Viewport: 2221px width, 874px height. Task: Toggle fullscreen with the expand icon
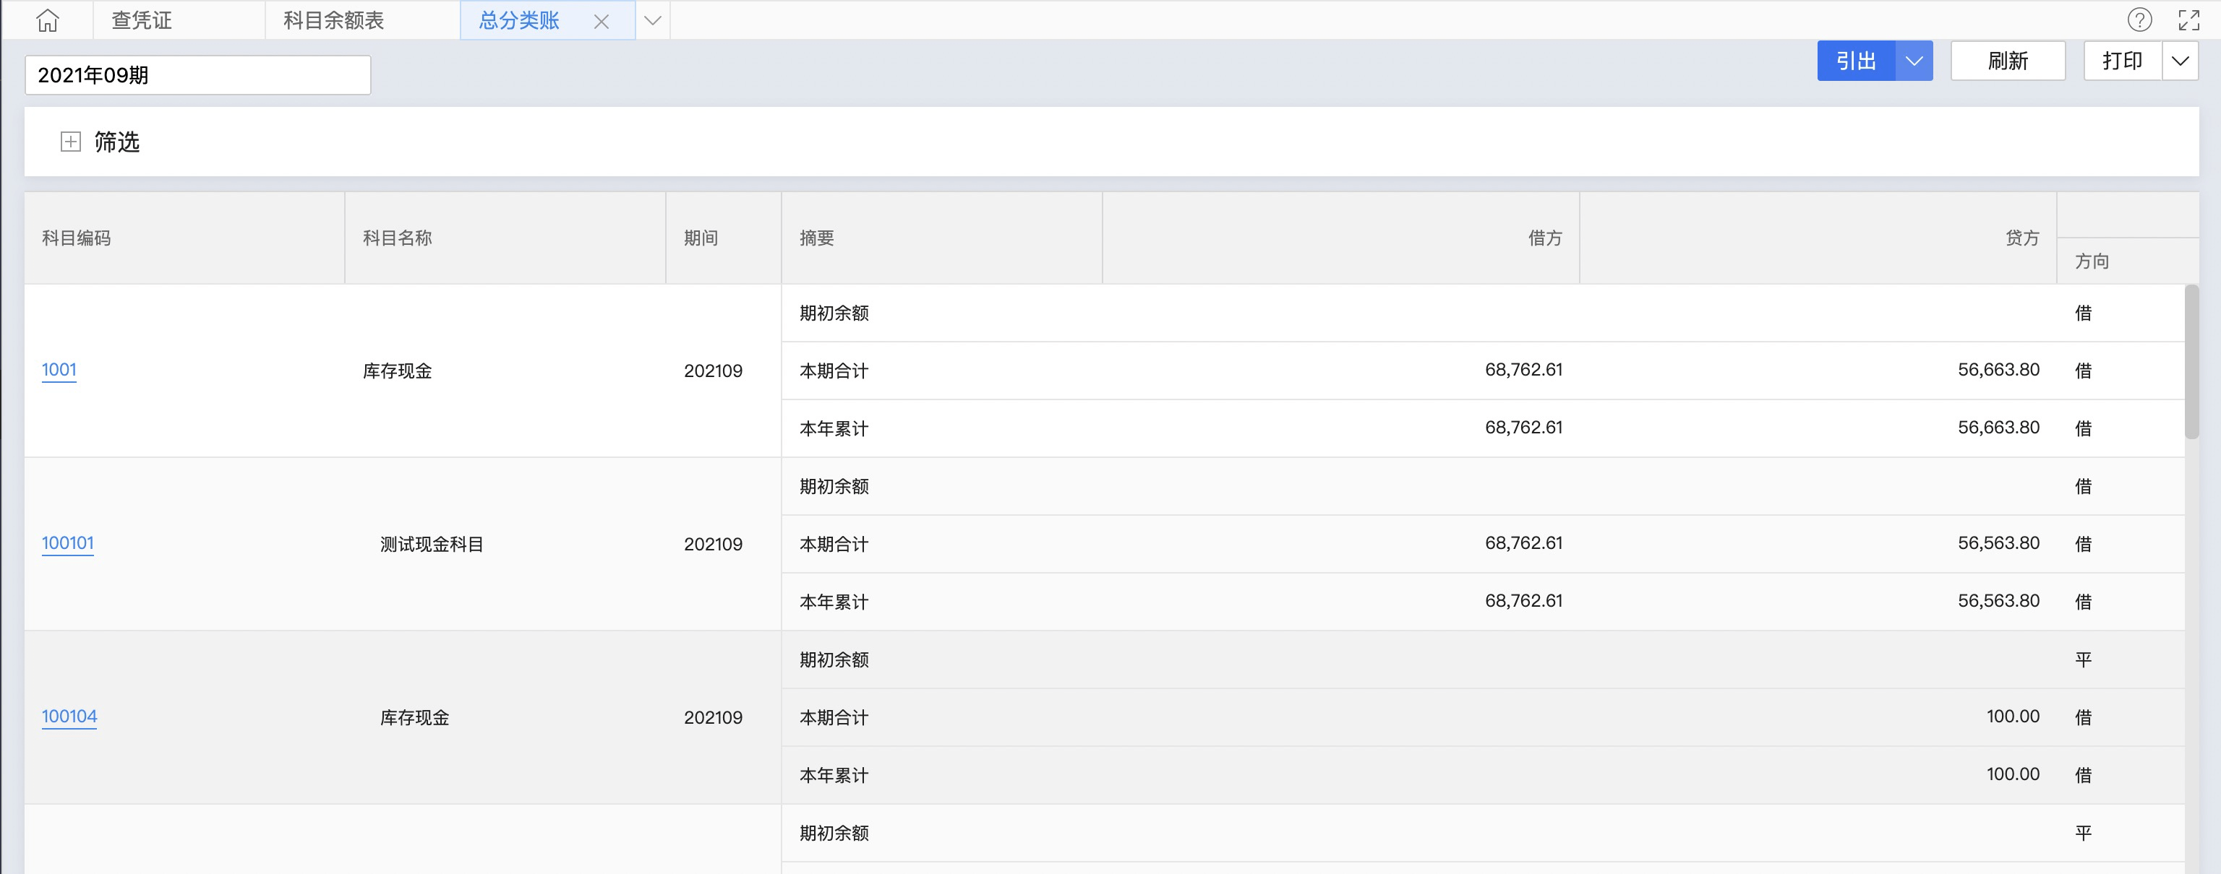pos(2188,20)
